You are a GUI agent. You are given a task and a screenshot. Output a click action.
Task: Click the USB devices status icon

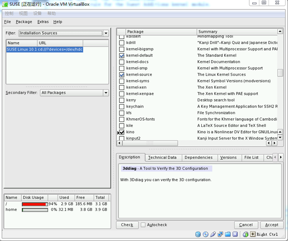click(x=213, y=234)
